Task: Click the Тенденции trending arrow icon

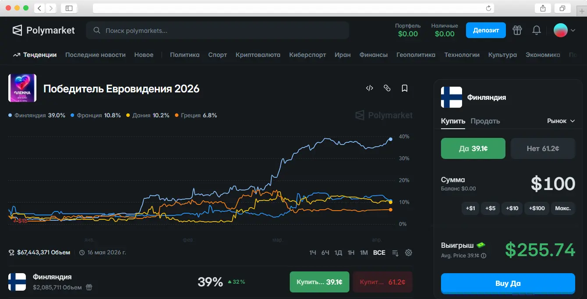Action: click(17, 55)
